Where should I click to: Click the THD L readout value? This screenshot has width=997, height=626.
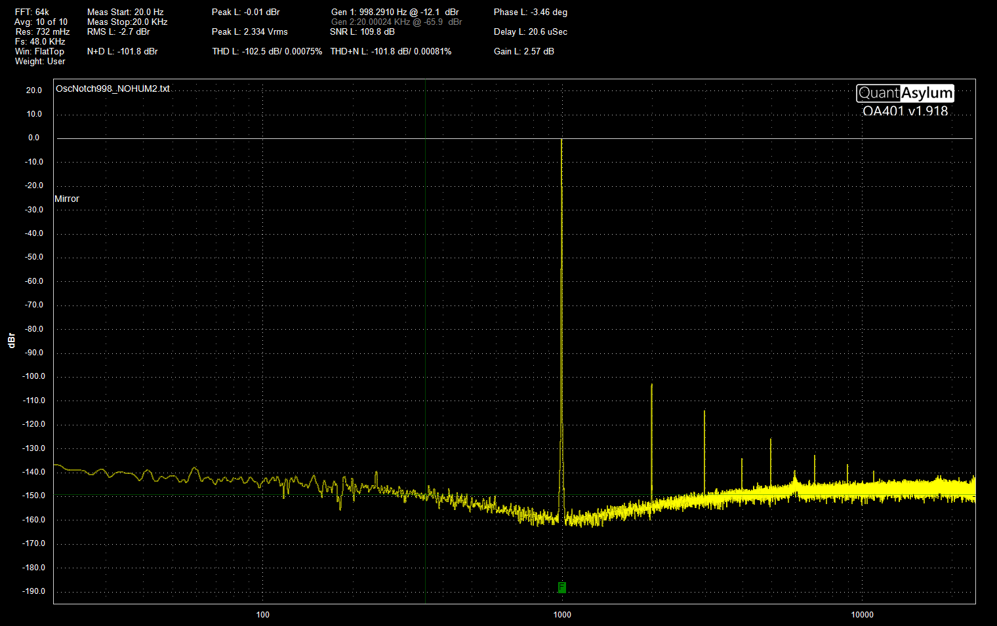tap(266, 51)
